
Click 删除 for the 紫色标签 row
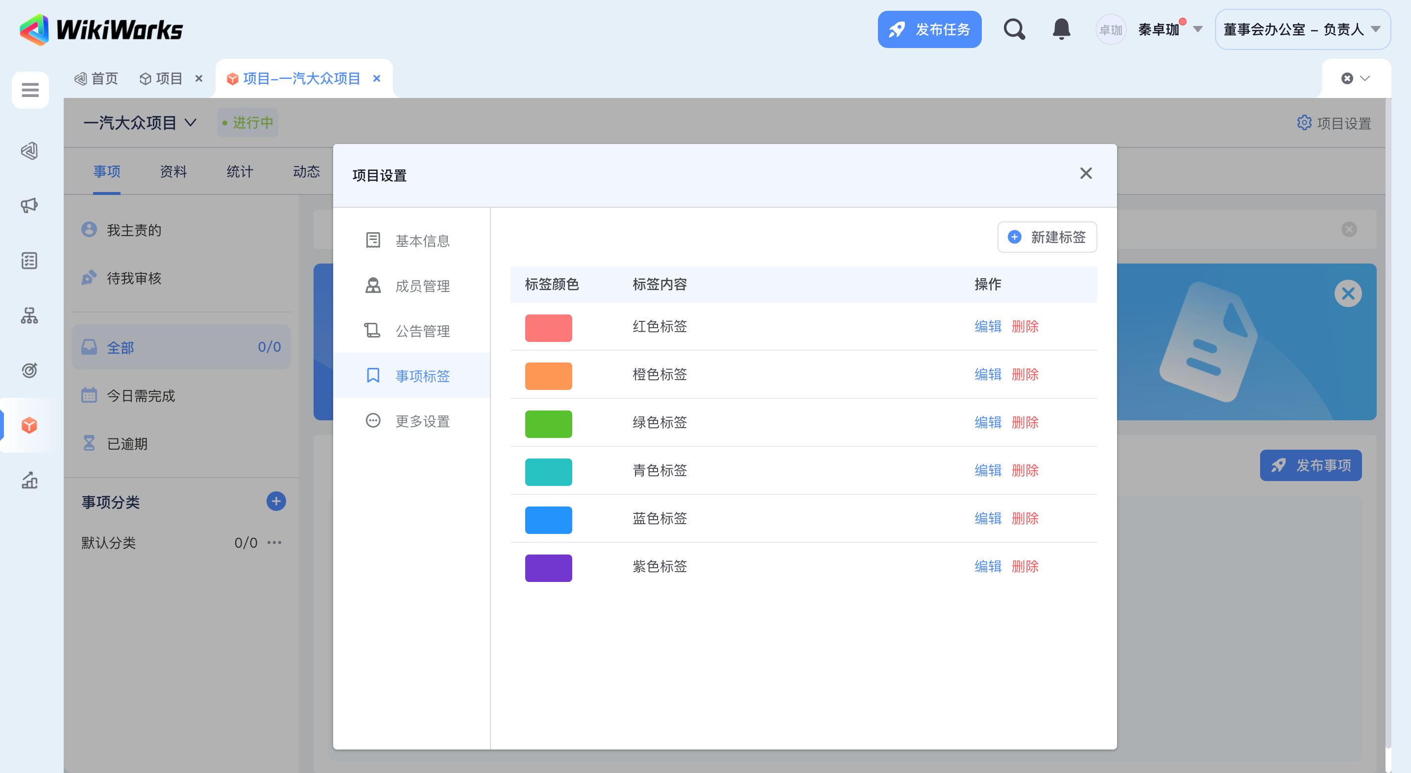(1024, 566)
